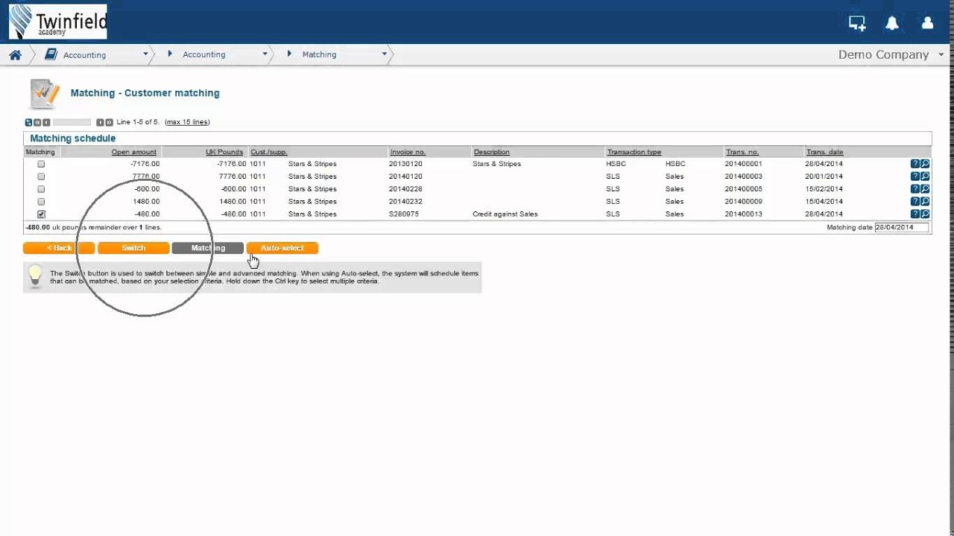Open help icon for transaction 201400005
Screen dimensions: 954x536
[x=915, y=189]
